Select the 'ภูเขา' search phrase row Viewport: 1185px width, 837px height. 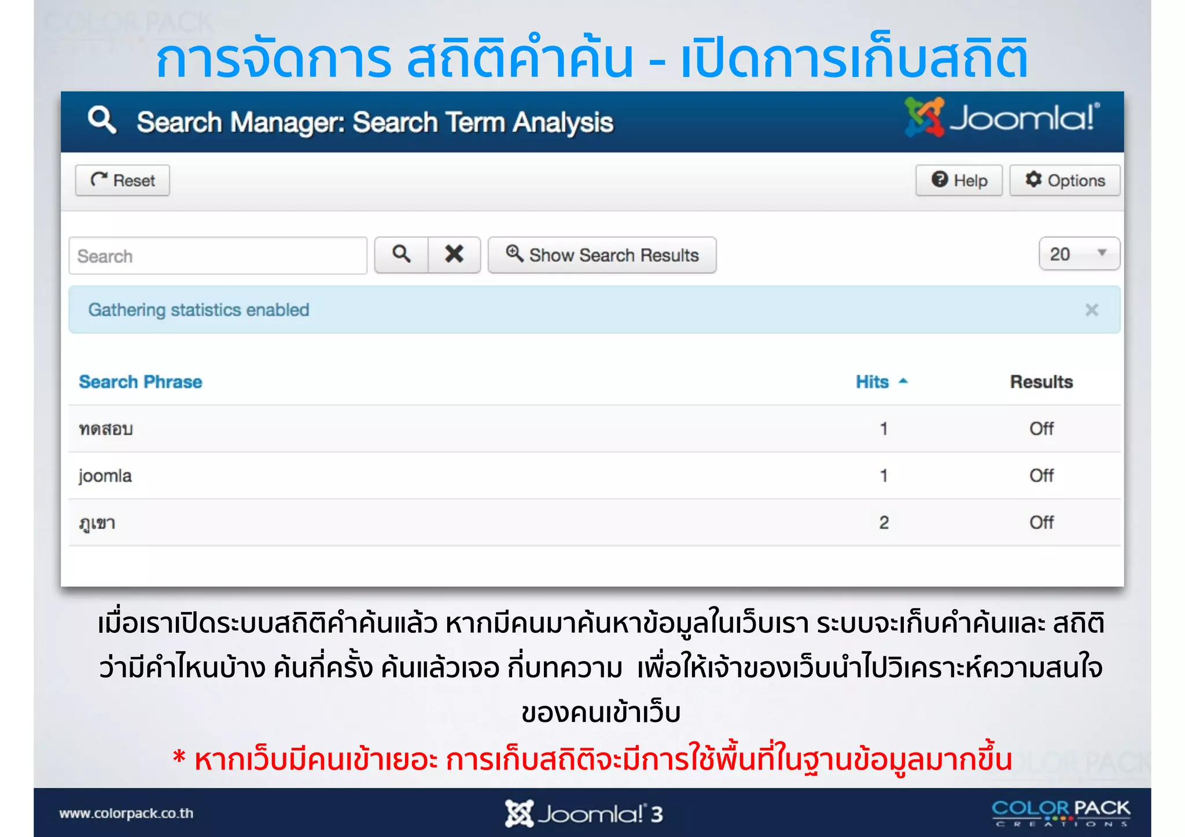[x=594, y=522]
